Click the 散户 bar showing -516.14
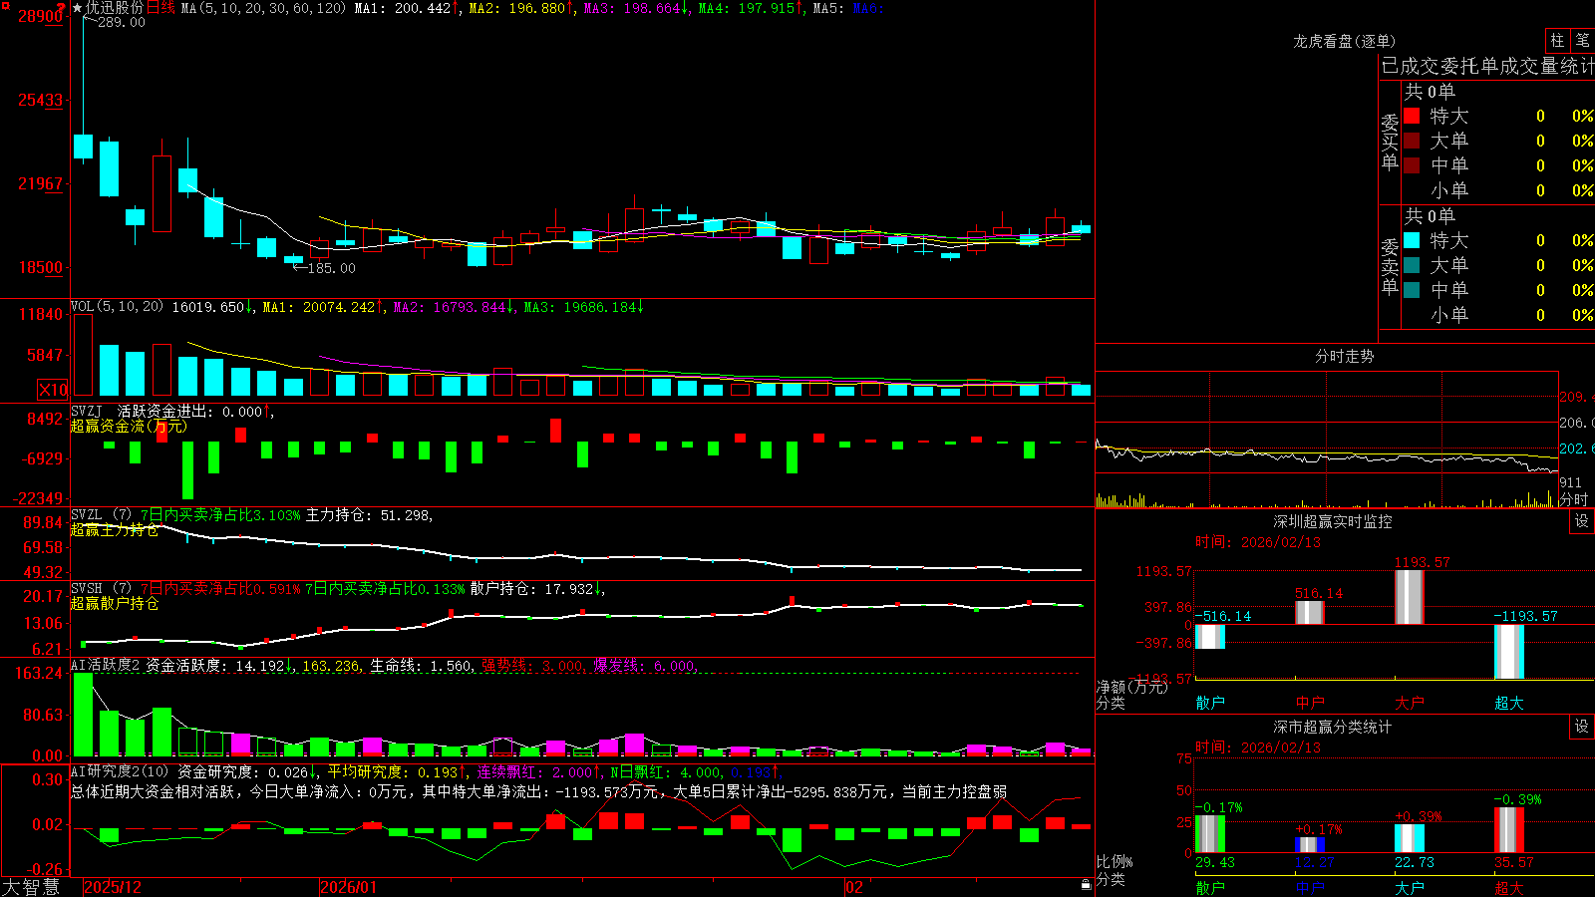Screen dimensions: 1595x897 [x=1210, y=637]
